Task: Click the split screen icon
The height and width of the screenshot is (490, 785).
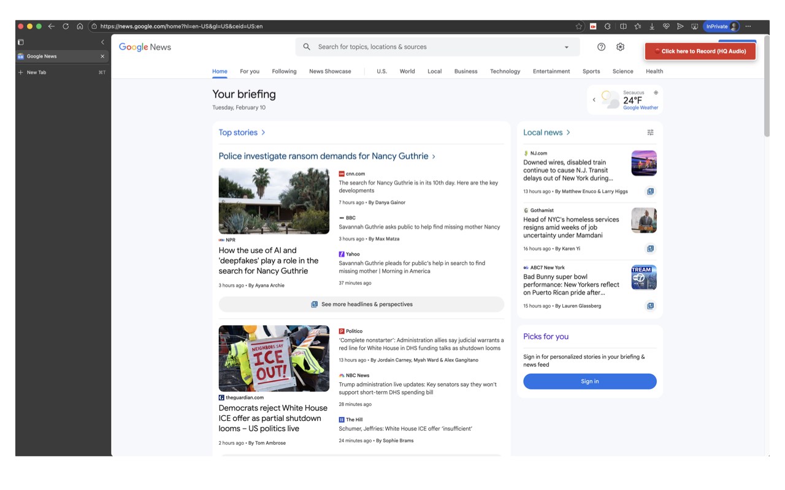Action: tap(623, 26)
